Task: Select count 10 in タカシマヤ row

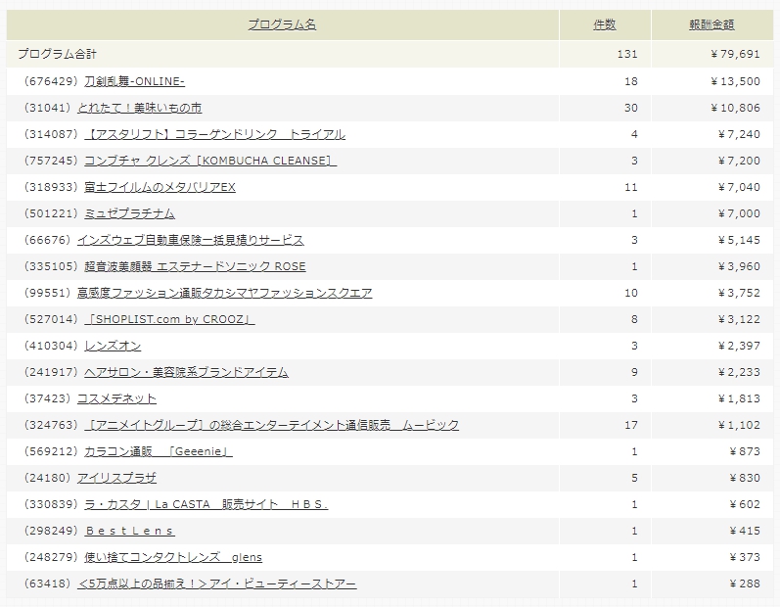Action: pyautogui.click(x=631, y=292)
